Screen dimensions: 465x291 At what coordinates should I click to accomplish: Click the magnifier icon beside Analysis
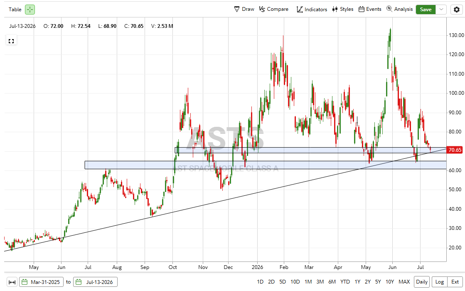pos(389,9)
